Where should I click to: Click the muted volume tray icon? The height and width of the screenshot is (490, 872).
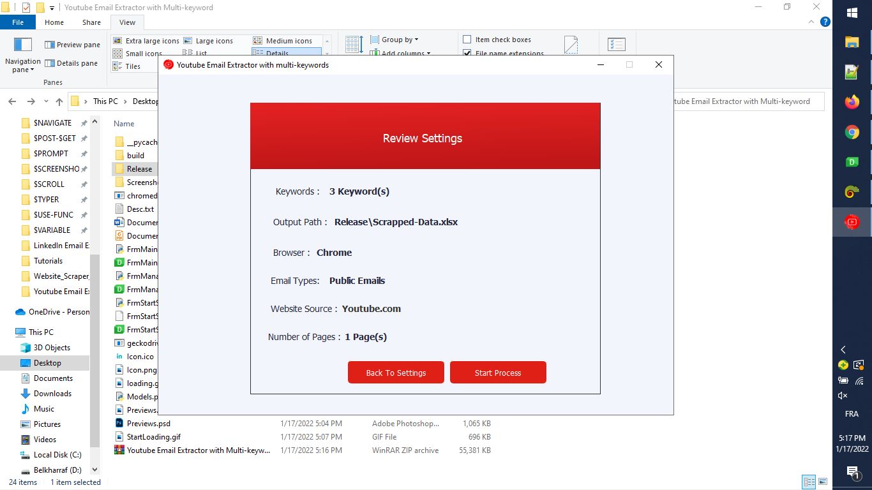843,396
